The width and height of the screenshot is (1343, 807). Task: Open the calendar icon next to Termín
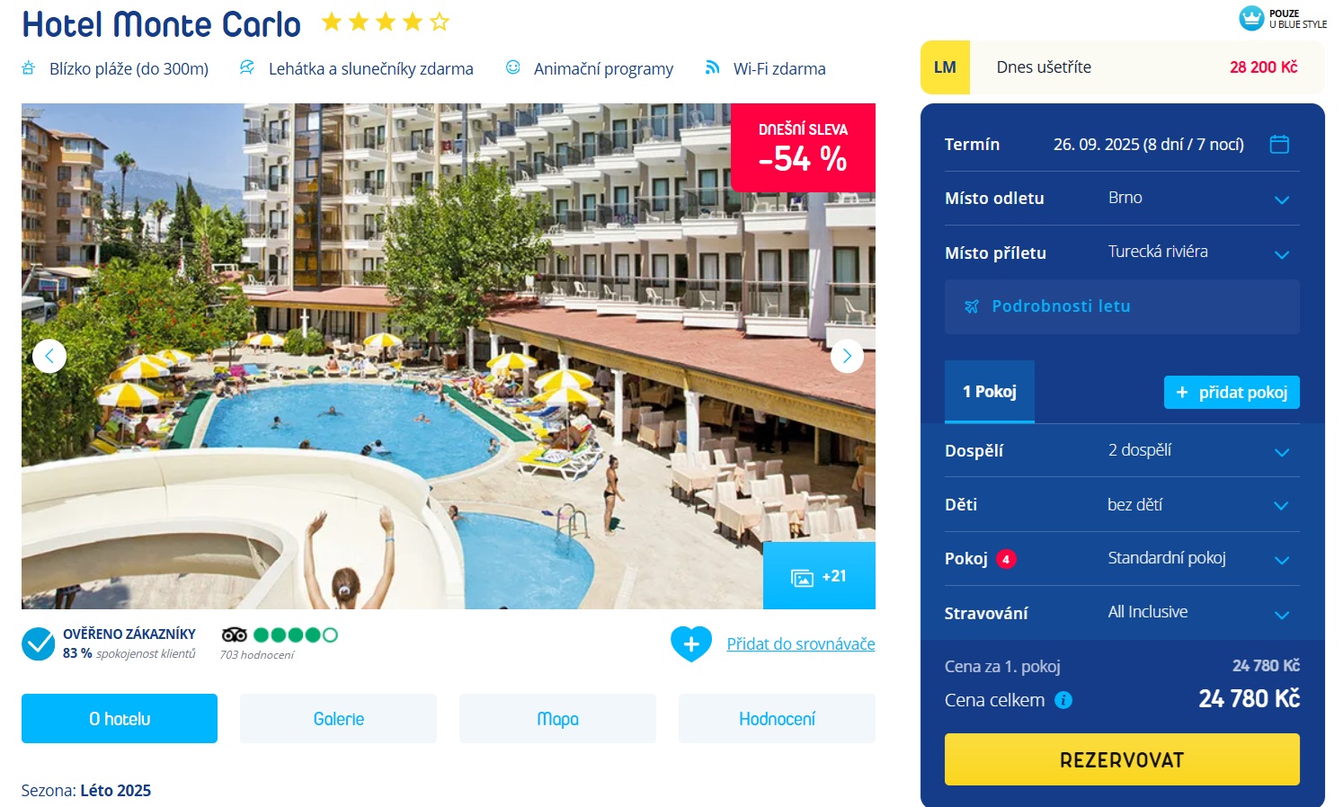[1279, 144]
